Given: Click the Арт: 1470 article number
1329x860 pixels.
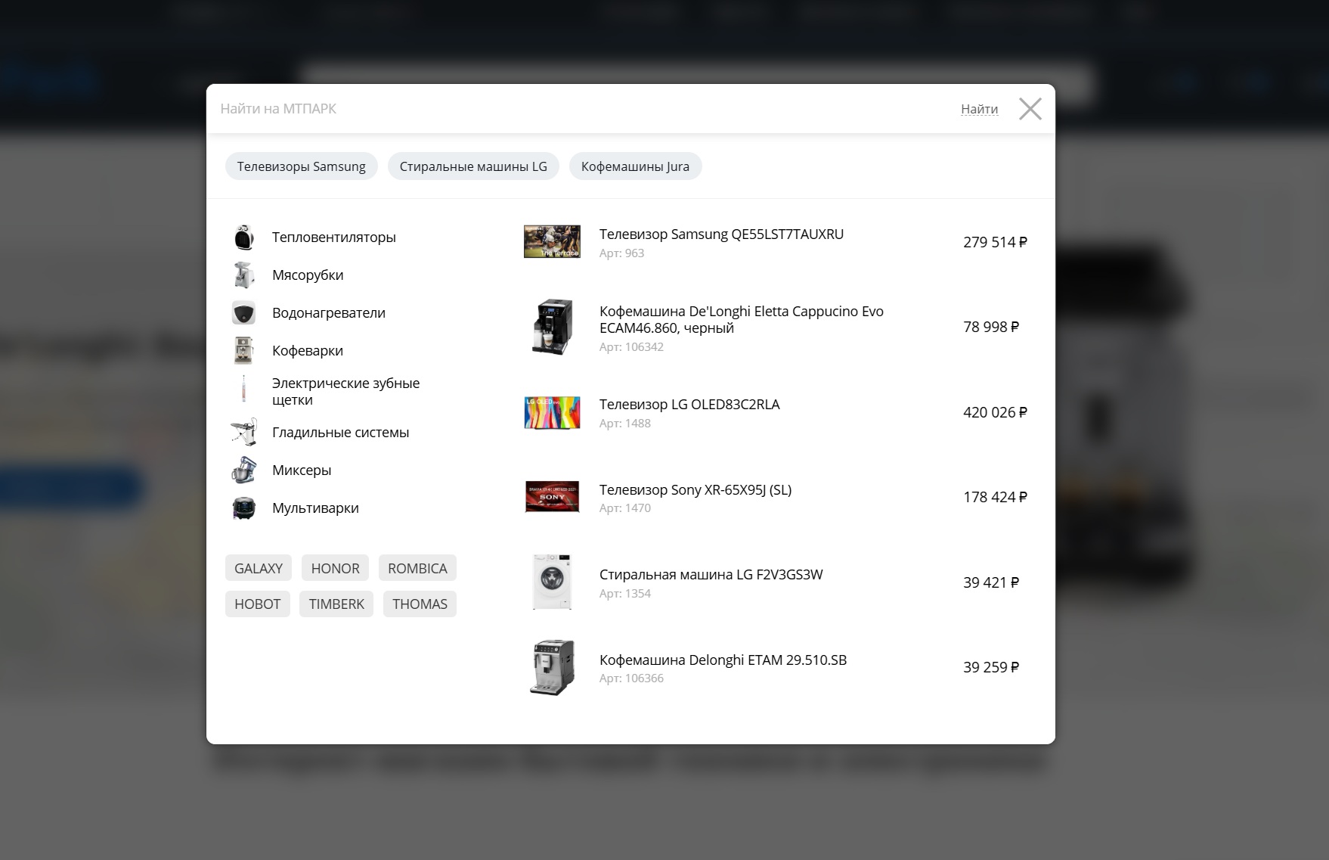Looking at the screenshot, I should coord(624,508).
